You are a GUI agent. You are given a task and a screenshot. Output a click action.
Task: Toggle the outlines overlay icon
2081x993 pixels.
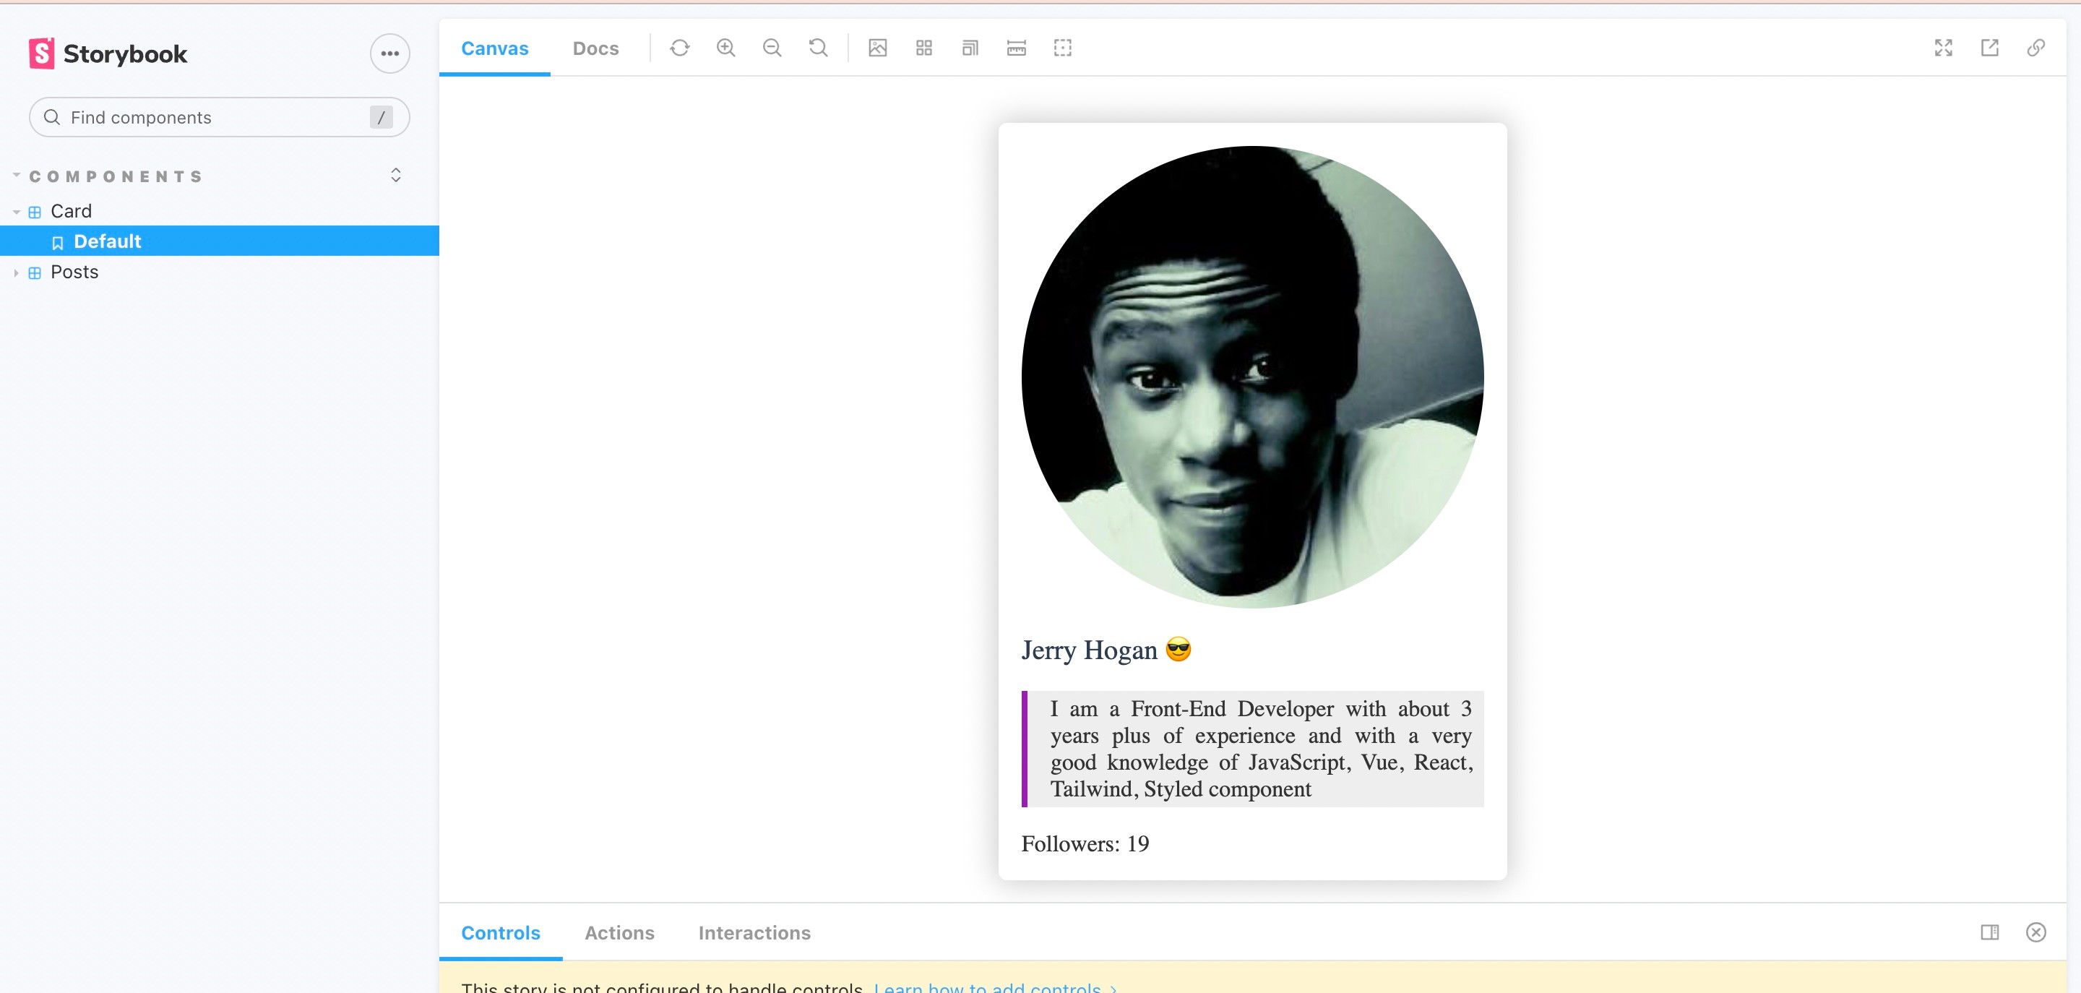(1062, 48)
